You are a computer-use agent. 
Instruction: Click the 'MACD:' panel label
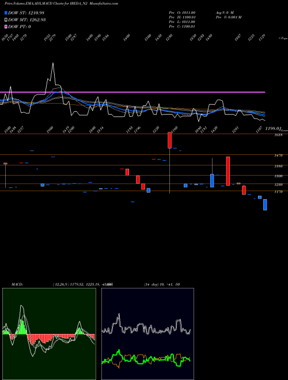[x=17, y=284]
